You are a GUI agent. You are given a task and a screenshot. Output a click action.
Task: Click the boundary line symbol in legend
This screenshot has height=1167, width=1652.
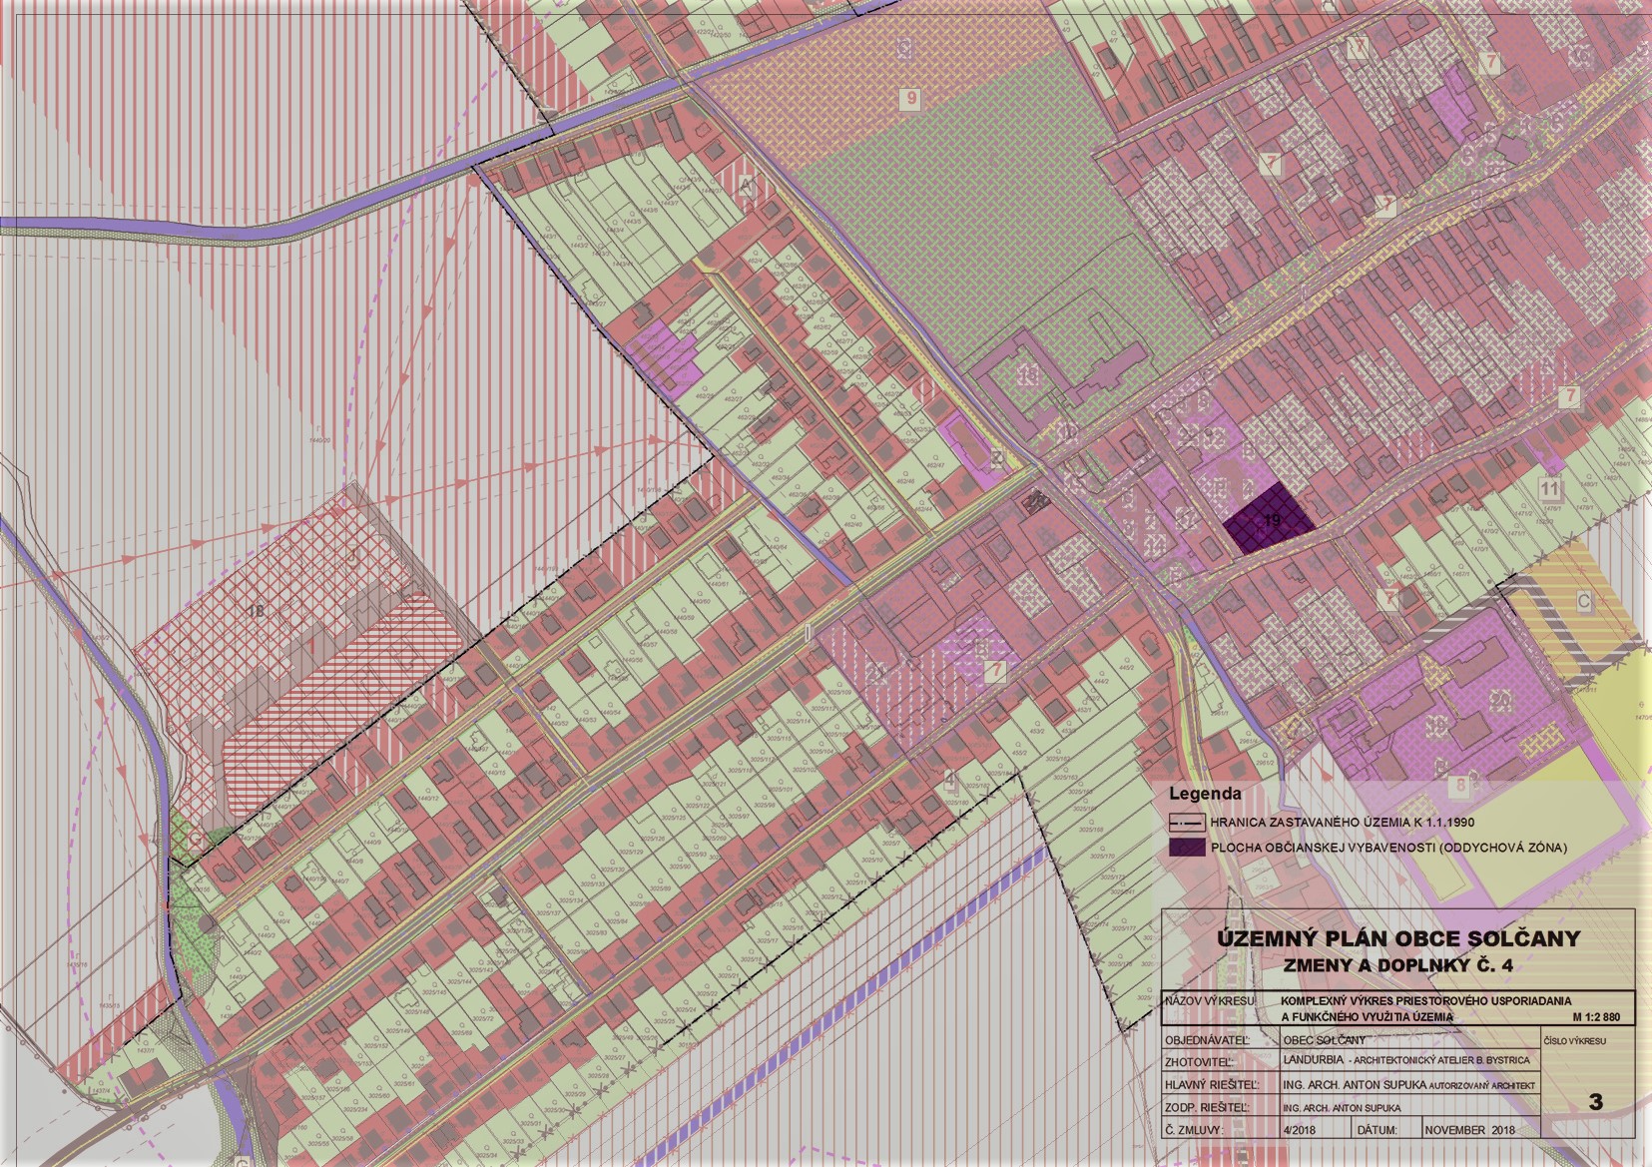[1186, 825]
